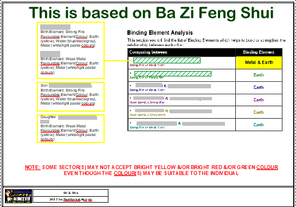Click the green Earth binding element cell
Screen dimensions: 296x207
click(x=259, y=75)
